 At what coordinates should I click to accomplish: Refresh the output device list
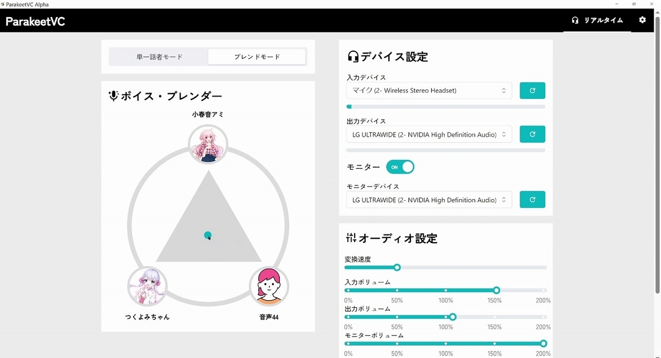533,134
